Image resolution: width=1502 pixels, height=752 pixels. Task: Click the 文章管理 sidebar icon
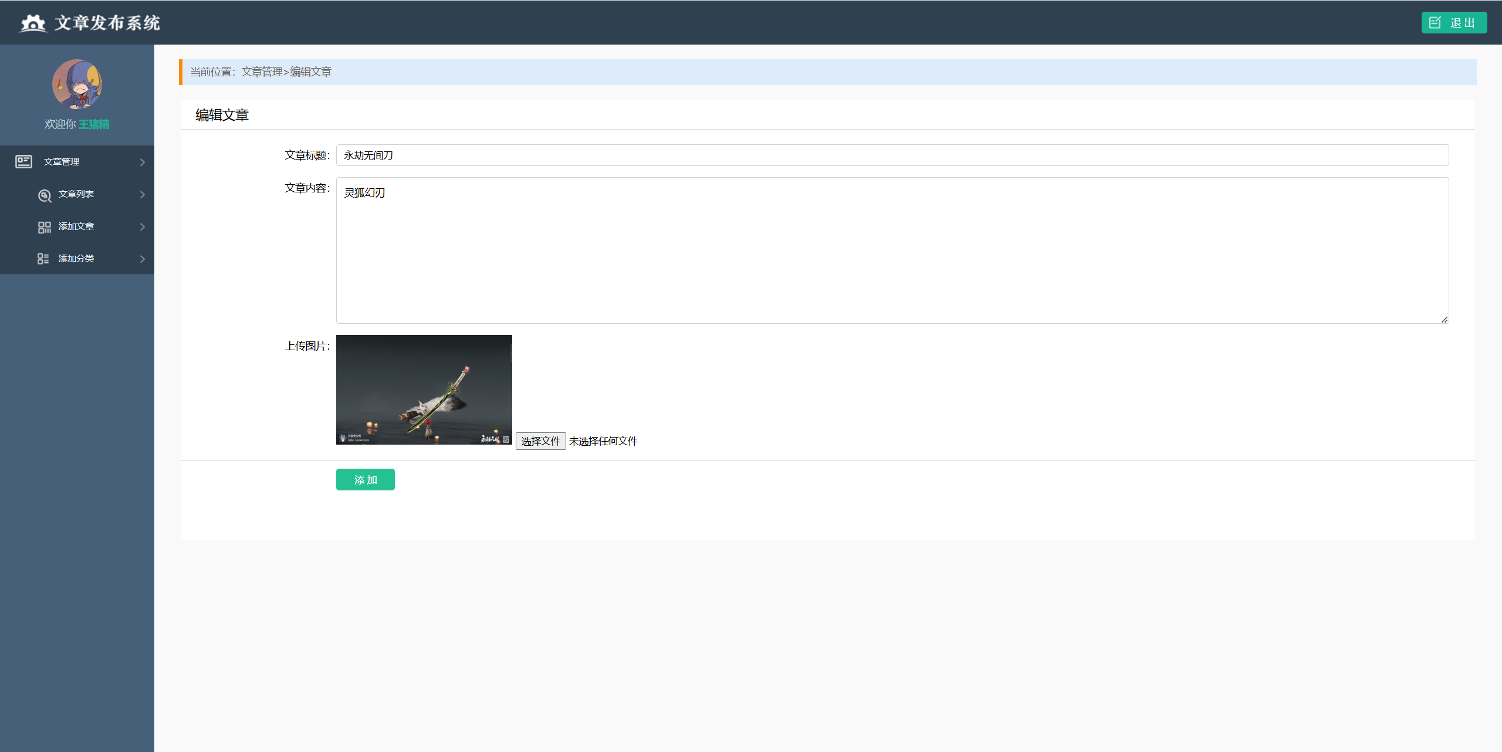pos(23,161)
